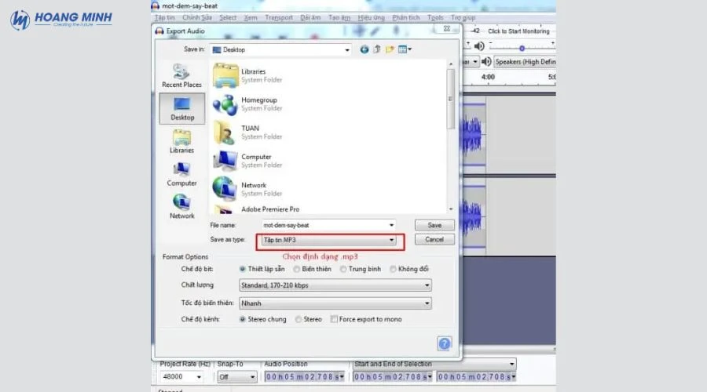Click the Cancel button
This screenshot has width=707, height=392.
[x=434, y=239]
